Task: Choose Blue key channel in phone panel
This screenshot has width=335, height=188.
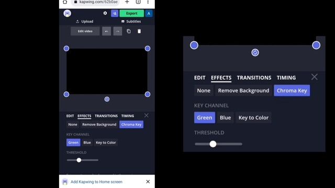Action: pos(87,143)
